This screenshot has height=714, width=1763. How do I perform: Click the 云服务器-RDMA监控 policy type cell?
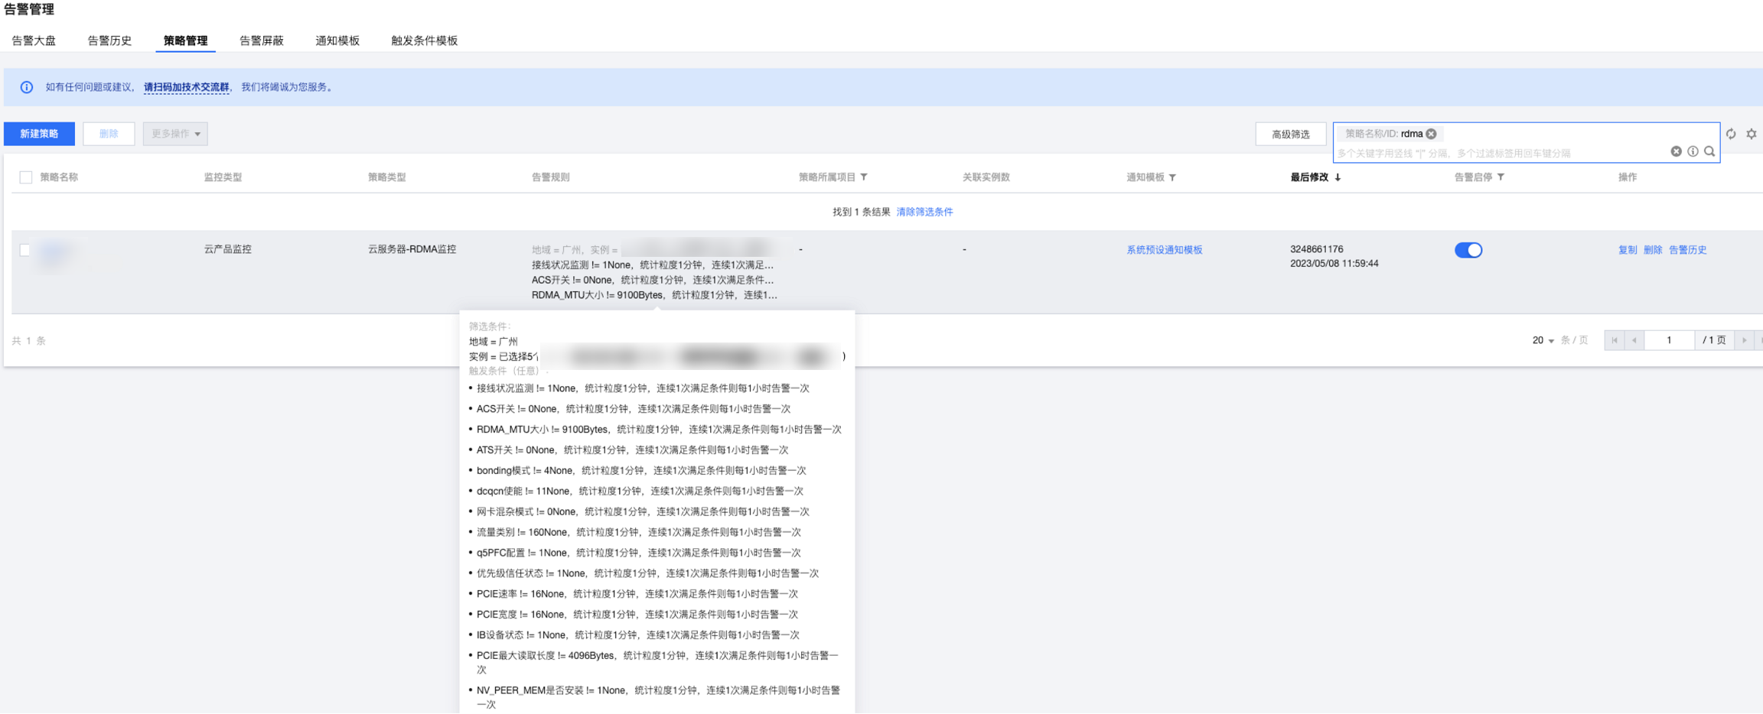click(412, 249)
